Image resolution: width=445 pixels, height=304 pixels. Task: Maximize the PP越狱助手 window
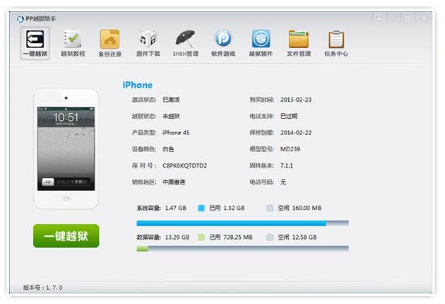tap(408, 18)
